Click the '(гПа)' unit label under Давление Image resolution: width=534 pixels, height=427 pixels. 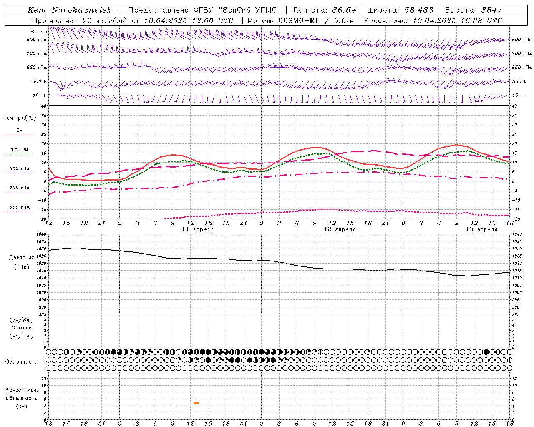[22, 267]
